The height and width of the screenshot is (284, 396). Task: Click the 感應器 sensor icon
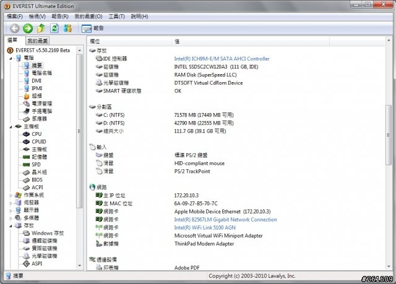[x=27, y=119]
